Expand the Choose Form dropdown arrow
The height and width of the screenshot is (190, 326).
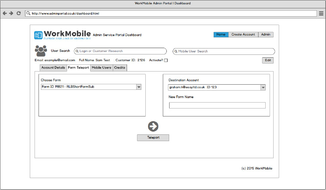(x=139, y=87)
